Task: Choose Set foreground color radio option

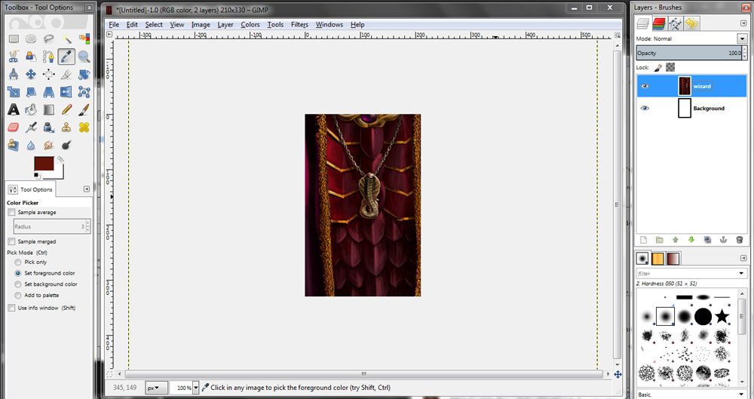Action: click(x=18, y=273)
